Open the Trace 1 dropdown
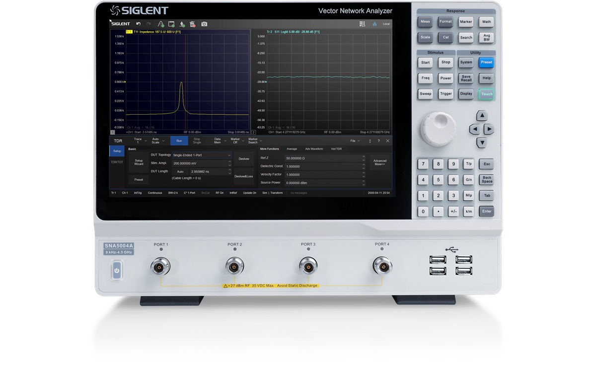The image size is (596, 365). coord(140,141)
